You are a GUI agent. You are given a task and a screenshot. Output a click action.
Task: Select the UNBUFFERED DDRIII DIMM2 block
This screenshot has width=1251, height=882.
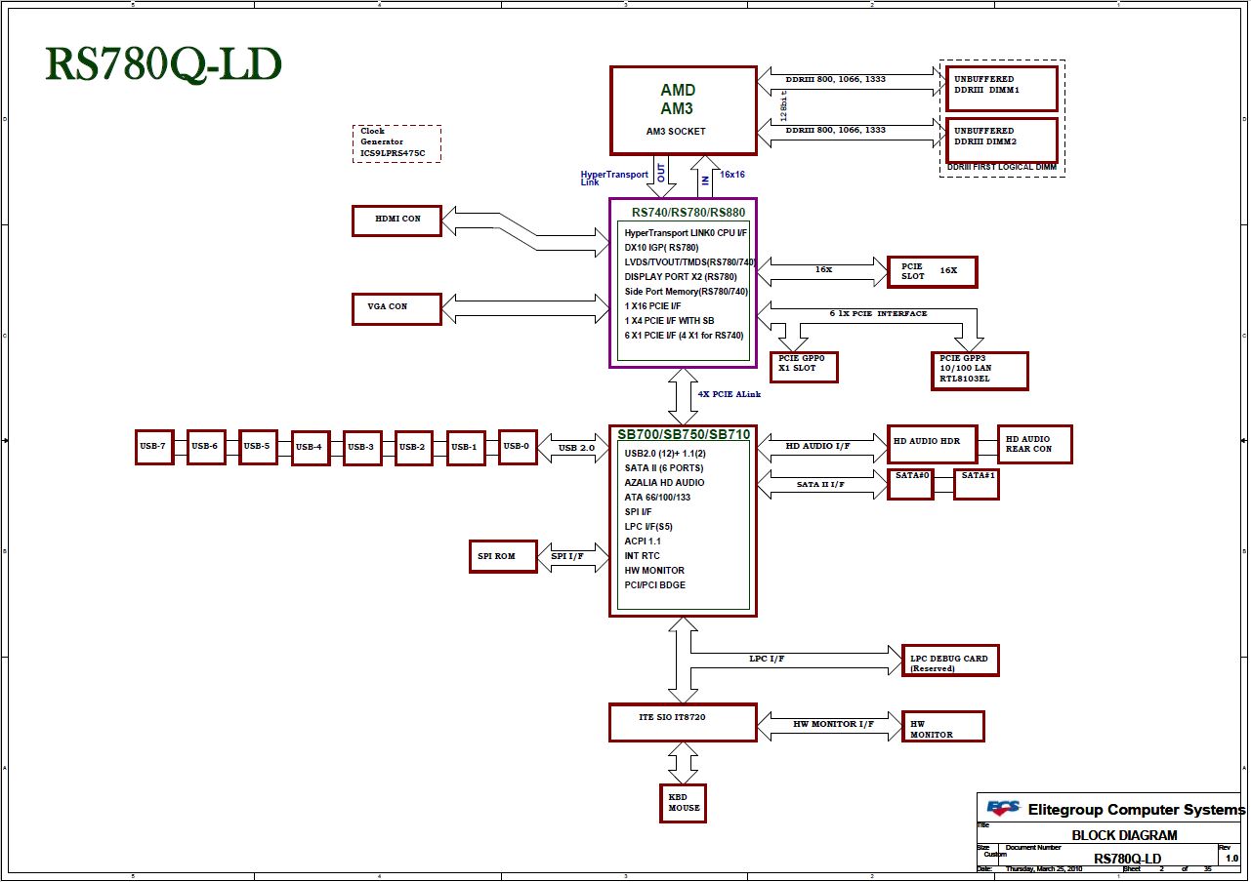click(x=1002, y=140)
